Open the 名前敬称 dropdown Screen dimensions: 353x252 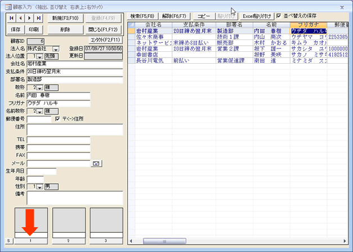(x=39, y=112)
